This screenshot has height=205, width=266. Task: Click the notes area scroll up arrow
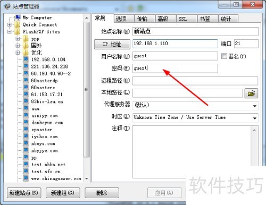(254, 130)
